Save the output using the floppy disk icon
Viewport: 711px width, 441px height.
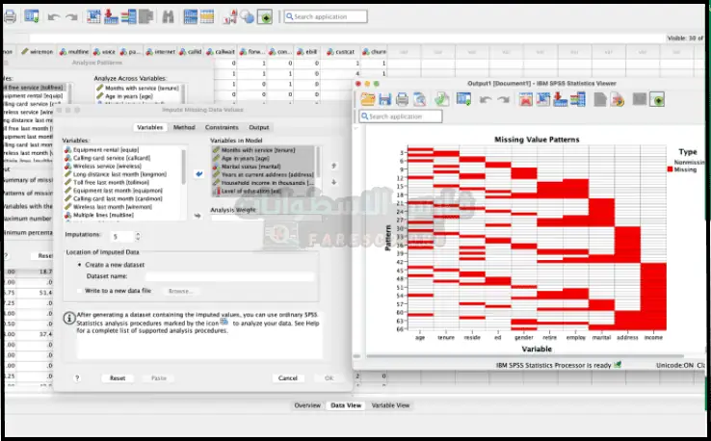point(384,99)
